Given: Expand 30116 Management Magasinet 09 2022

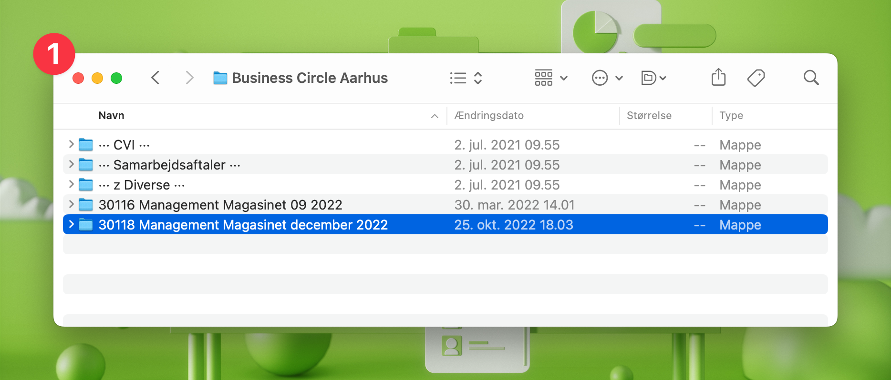Looking at the screenshot, I should point(71,204).
